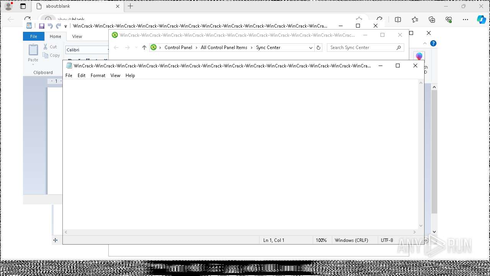Click Ln 1, Col 1 status text
490x276 pixels.
coord(274,240)
